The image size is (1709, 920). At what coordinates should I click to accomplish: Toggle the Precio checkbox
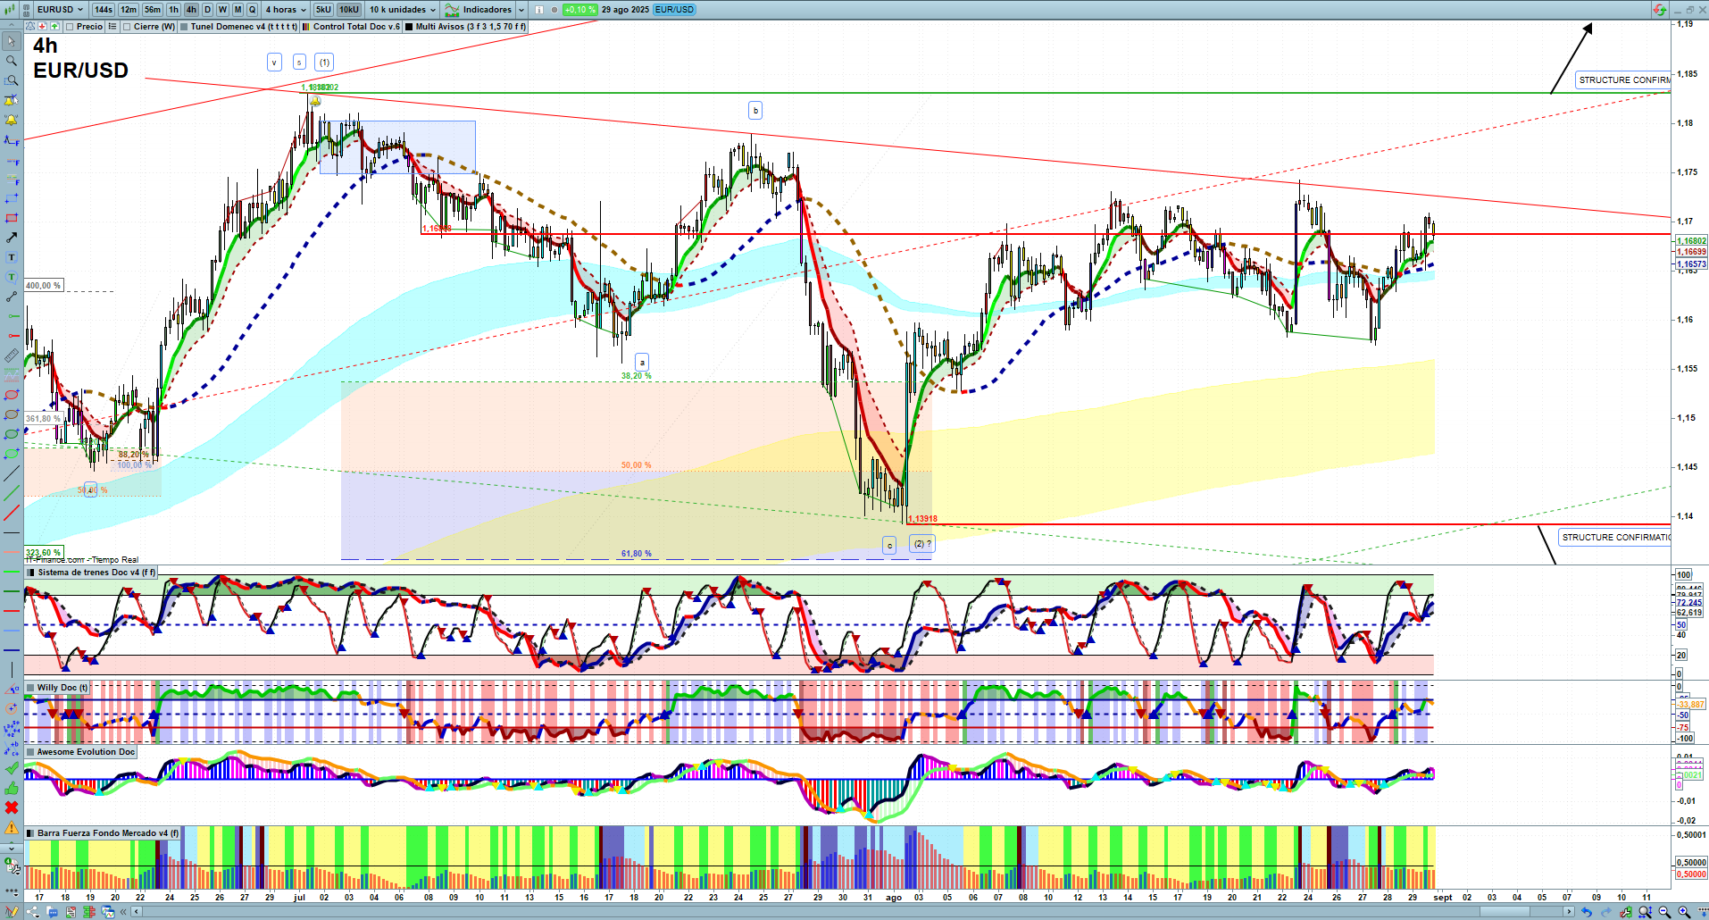[71, 27]
